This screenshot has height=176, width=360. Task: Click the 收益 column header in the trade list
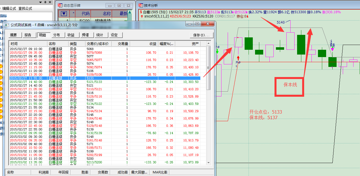(x=144, y=44)
